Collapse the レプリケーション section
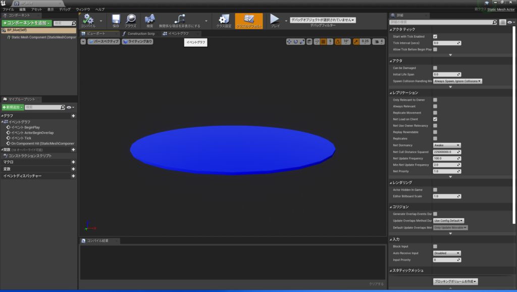 coord(390,93)
